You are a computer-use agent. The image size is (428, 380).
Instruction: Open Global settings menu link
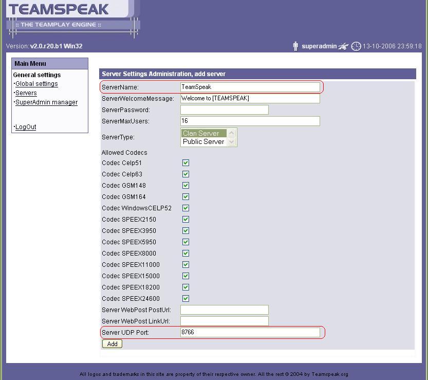[36, 84]
